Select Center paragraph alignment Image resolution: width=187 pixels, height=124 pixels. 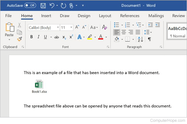(x=124, y=32)
